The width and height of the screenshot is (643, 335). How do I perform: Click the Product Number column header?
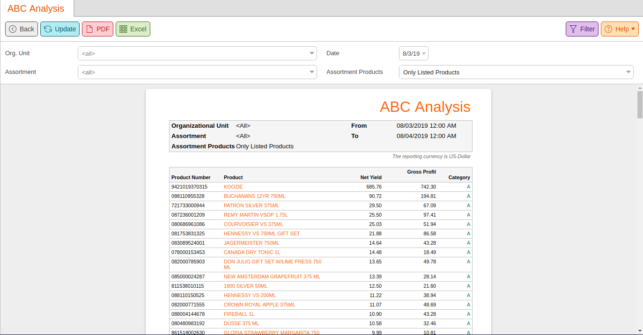coord(191,177)
